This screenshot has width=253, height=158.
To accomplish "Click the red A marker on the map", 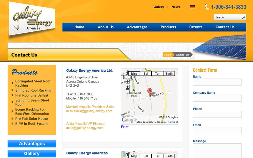I will pos(150,92).
